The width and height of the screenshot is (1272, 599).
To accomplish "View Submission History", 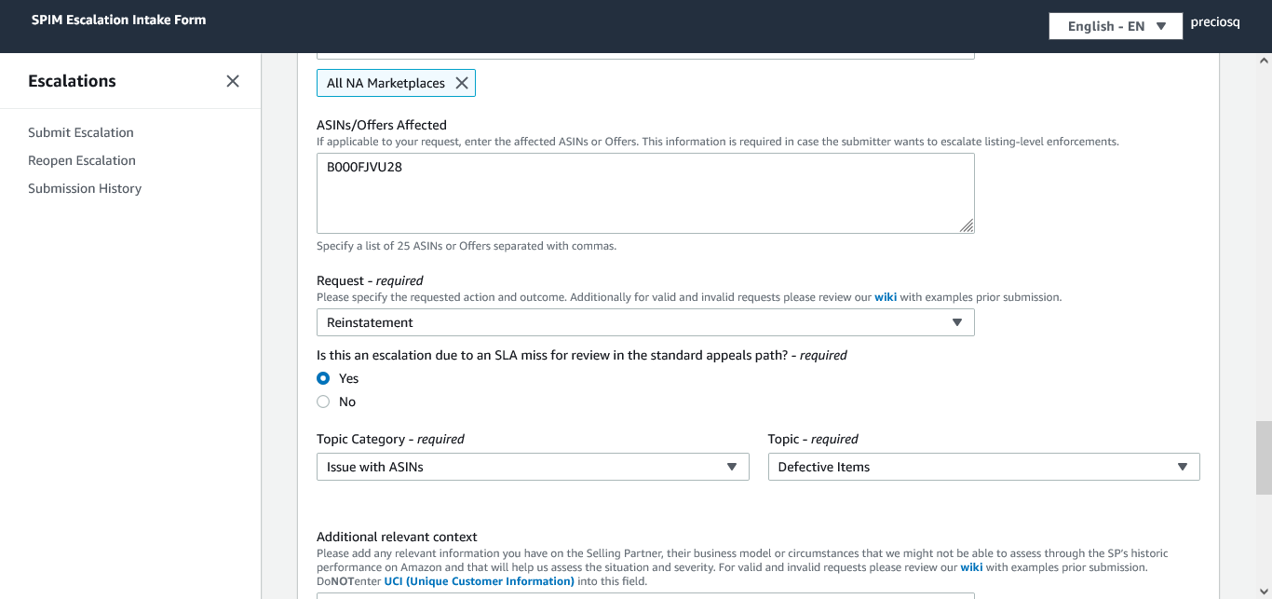I will [85, 188].
